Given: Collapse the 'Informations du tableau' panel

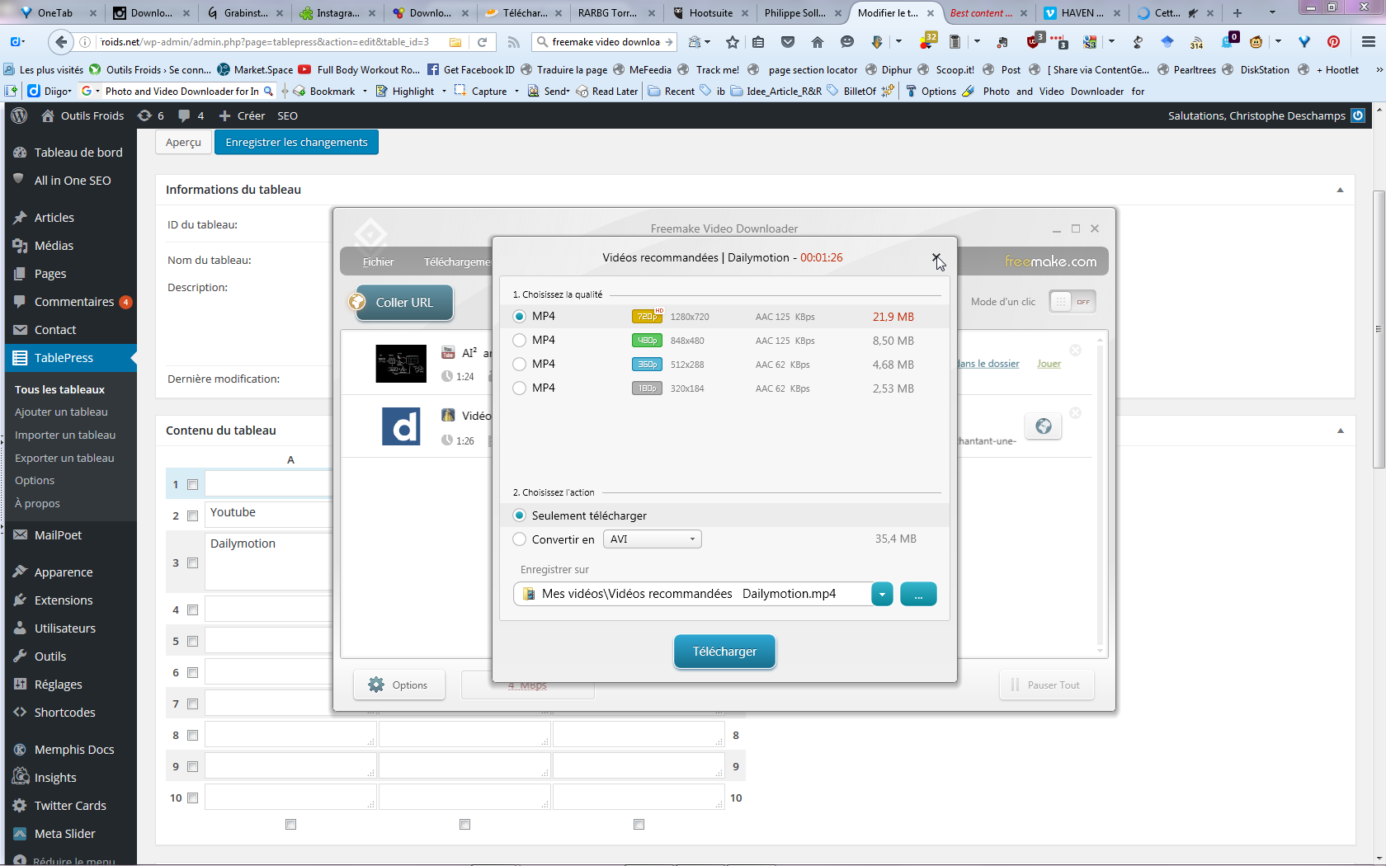Looking at the screenshot, I should click(1340, 190).
